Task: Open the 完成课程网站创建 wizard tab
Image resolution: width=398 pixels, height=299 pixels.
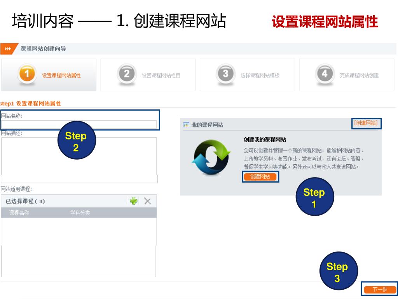Action: 346,75
